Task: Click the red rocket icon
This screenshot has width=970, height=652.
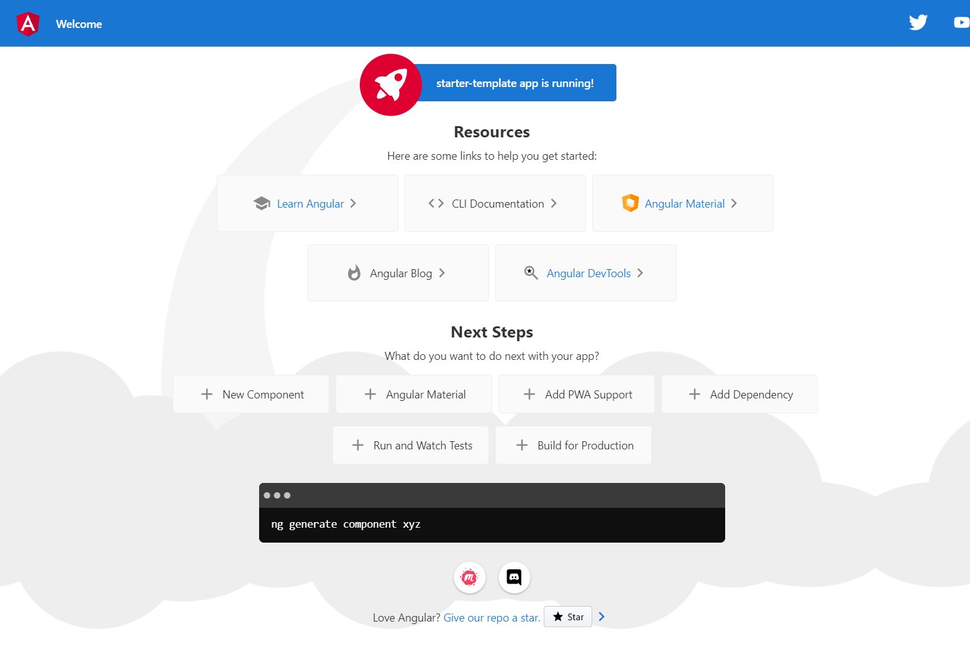Action: coord(391,85)
